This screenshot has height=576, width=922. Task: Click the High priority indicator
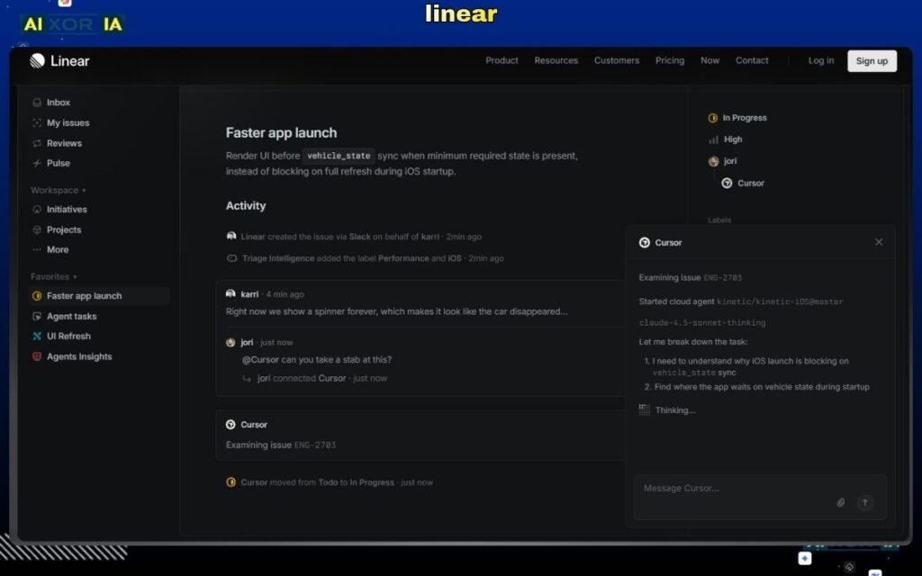pyautogui.click(x=713, y=139)
